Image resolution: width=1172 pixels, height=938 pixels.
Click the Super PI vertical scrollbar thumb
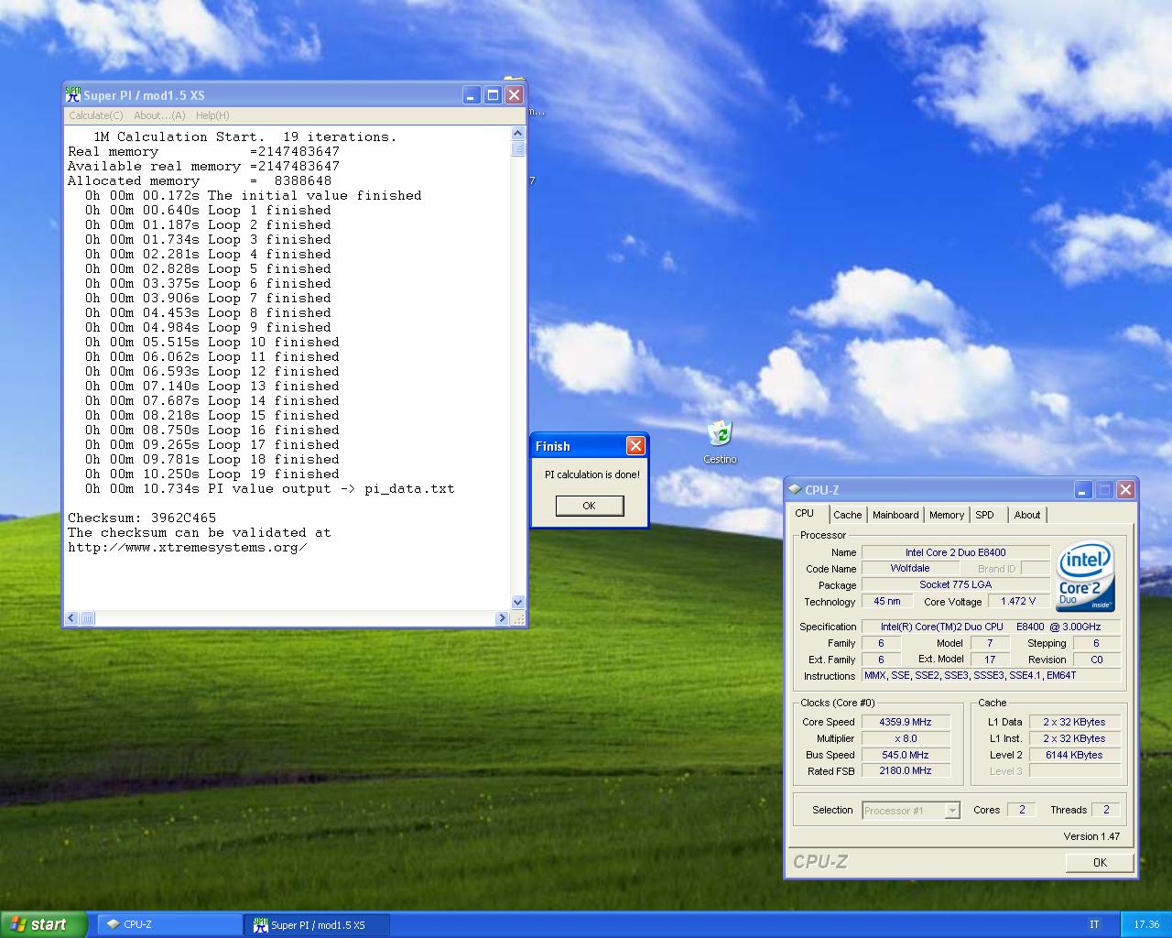(518, 149)
